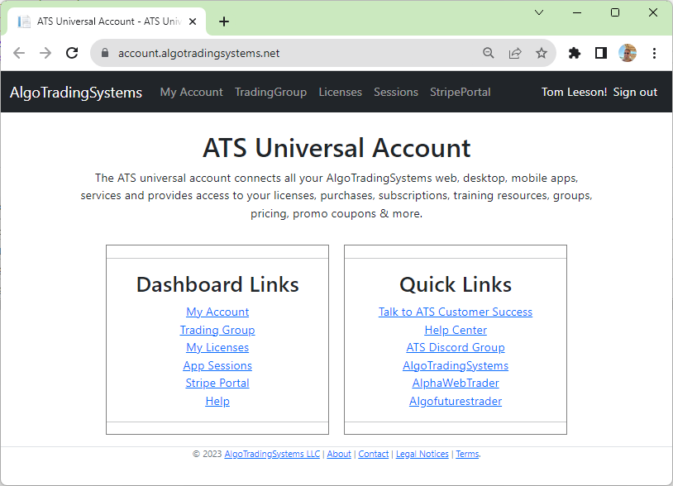Open Sessions in navbar
Viewport: 673px width, 486px height.
tap(396, 93)
